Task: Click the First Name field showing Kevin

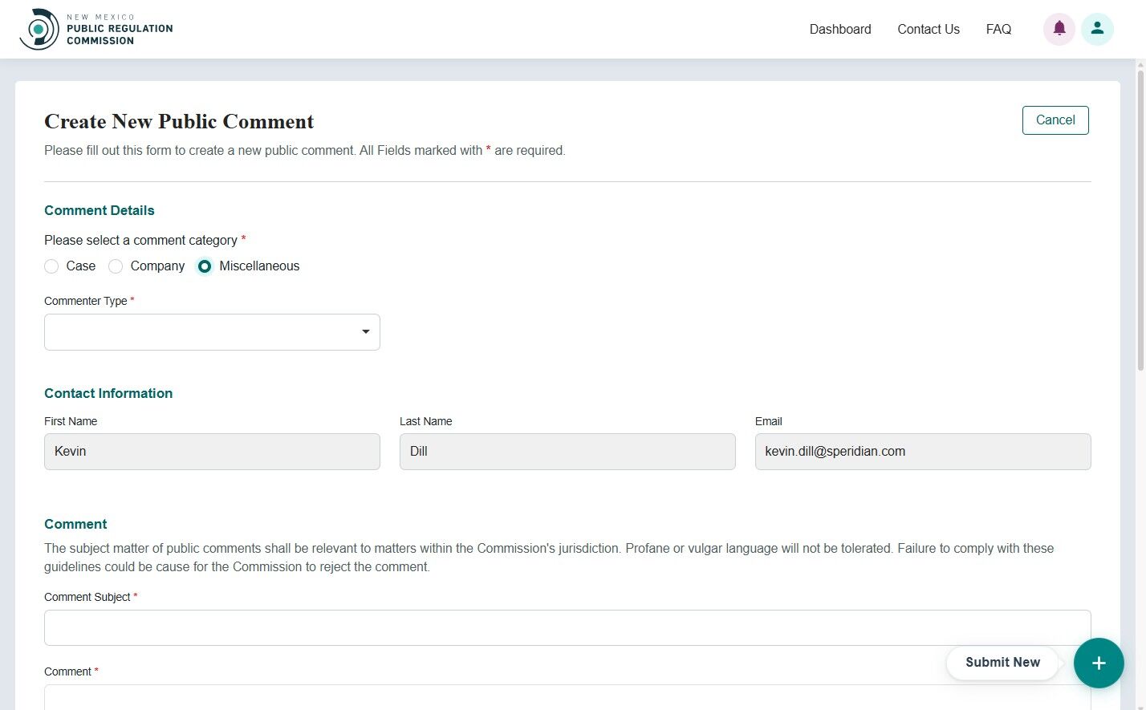Action: pos(212,451)
